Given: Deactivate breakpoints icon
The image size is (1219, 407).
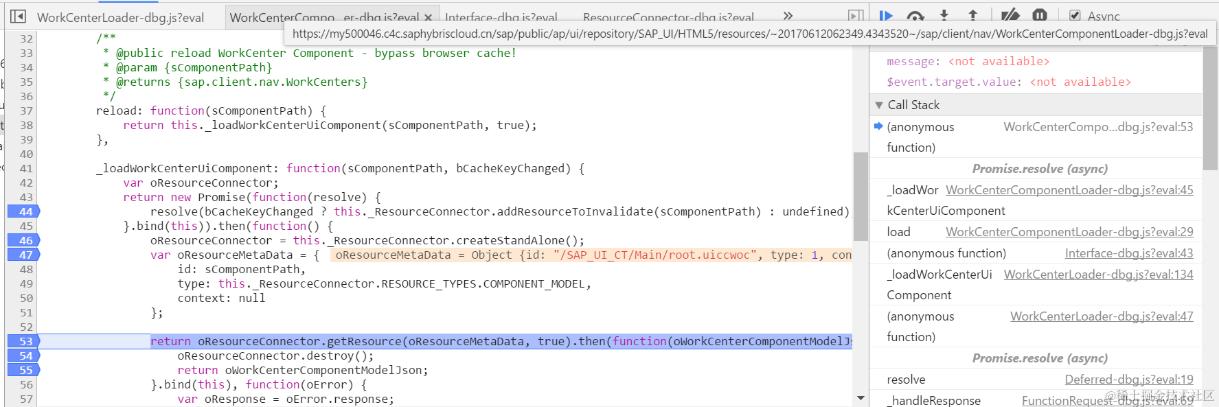Looking at the screenshot, I should [x=1010, y=15].
